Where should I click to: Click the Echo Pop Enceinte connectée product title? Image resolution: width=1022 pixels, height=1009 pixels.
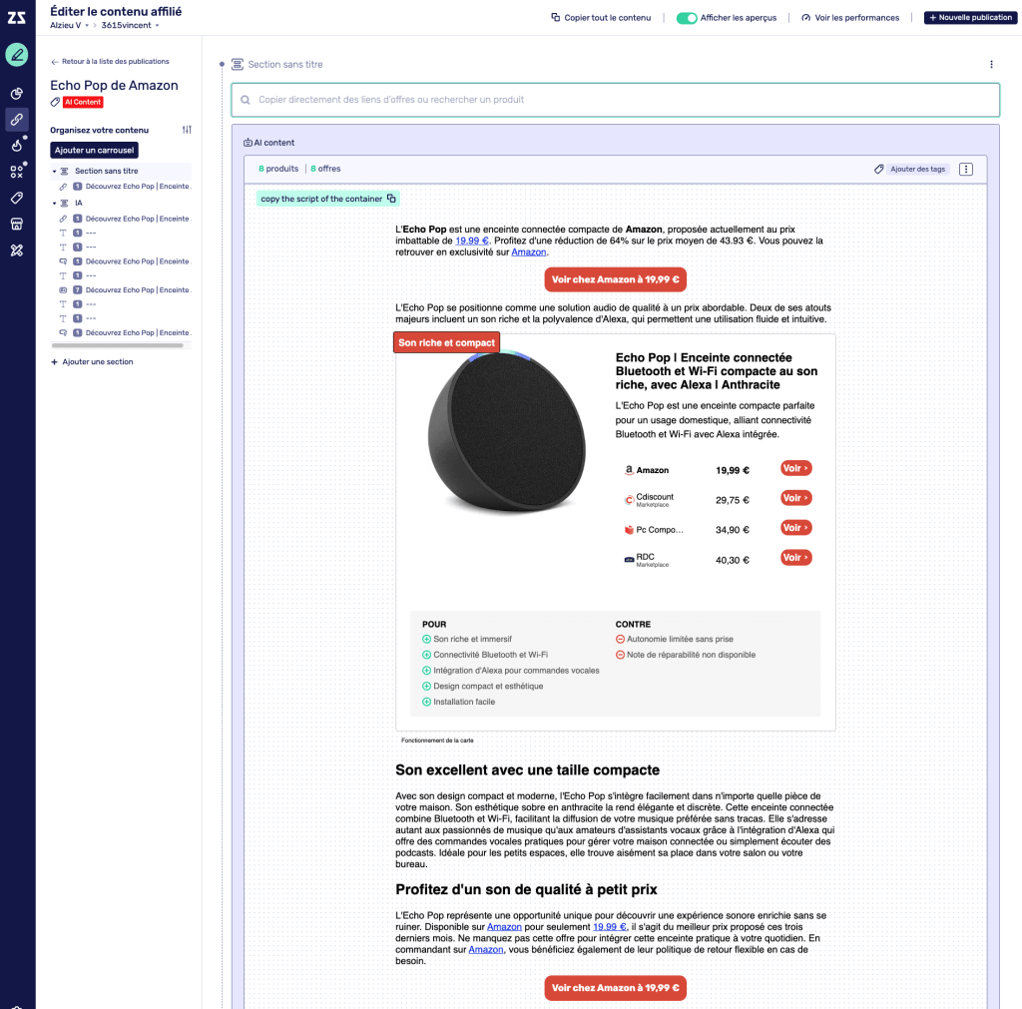(x=717, y=371)
